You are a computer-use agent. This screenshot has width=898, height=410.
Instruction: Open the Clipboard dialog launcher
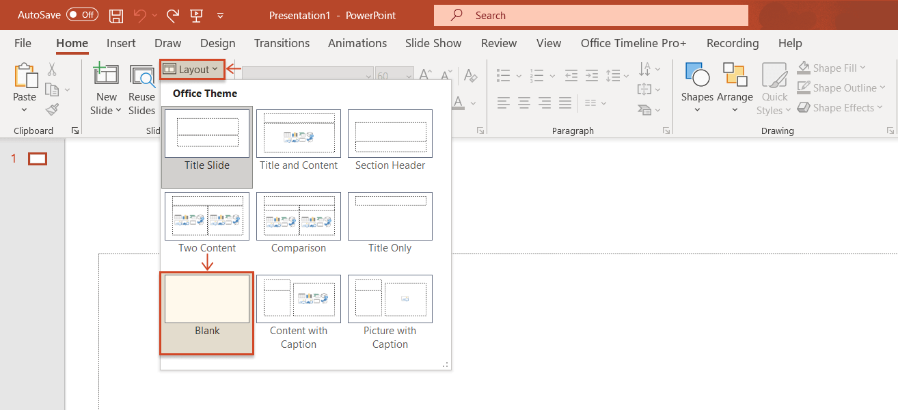pos(75,130)
